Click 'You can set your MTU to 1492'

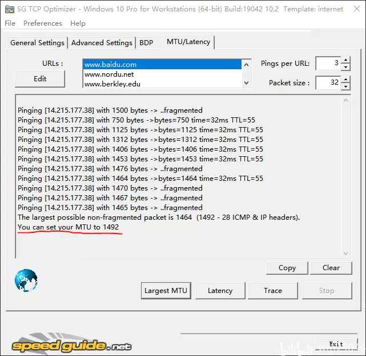pos(69,227)
